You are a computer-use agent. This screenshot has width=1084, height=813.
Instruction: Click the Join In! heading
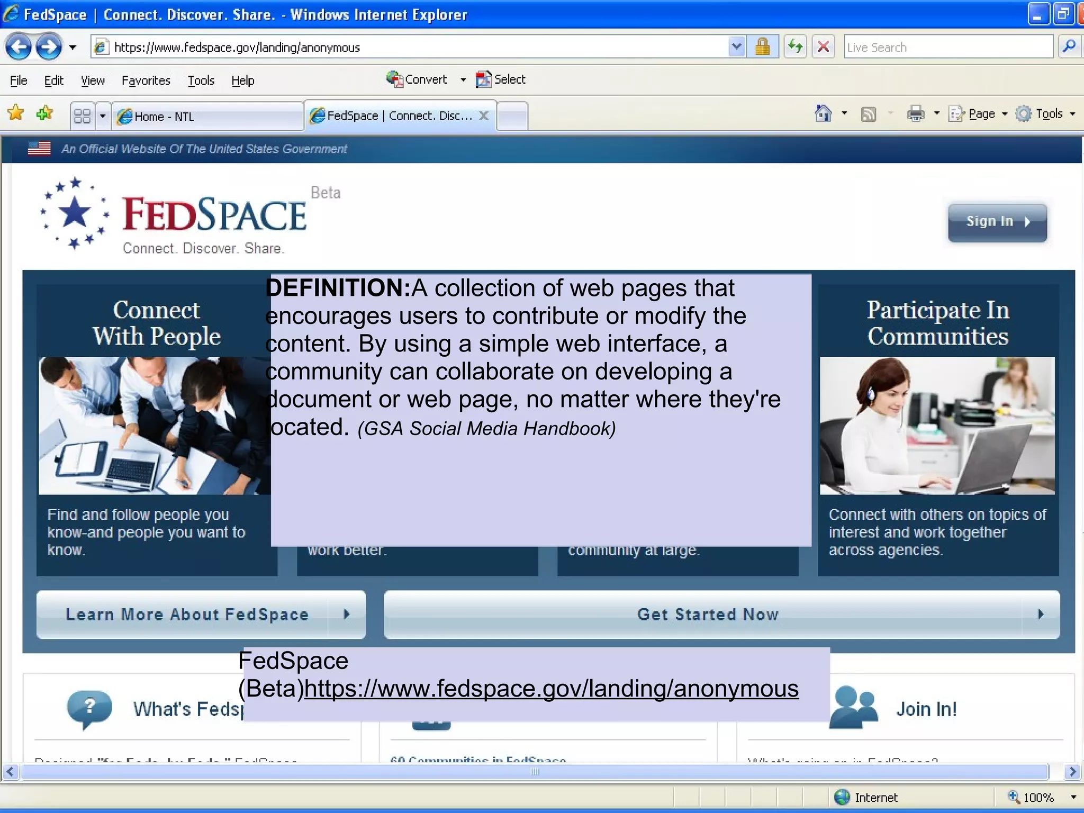click(x=926, y=709)
